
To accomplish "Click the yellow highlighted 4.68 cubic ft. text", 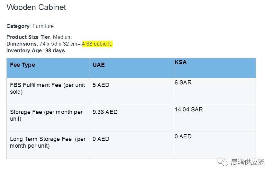I will tap(97, 44).
